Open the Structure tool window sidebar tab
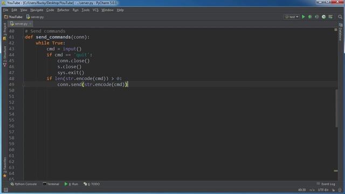The height and width of the screenshot is (194, 345). (x=5, y=56)
